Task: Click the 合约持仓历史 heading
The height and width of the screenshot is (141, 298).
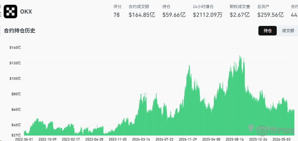Action: (19, 31)
